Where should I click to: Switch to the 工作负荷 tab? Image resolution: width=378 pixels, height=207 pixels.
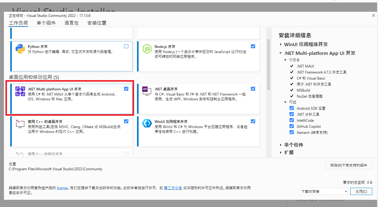click(x=18, y=23)
